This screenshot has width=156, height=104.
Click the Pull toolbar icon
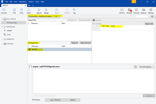coord(14,11)
